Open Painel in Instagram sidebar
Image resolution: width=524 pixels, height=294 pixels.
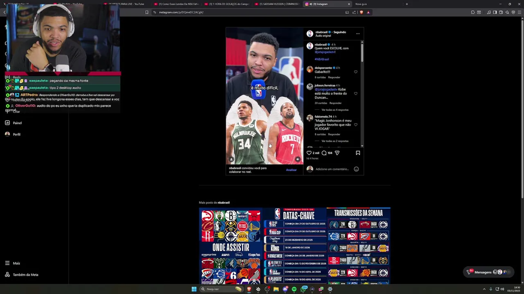tap(13, 122)
